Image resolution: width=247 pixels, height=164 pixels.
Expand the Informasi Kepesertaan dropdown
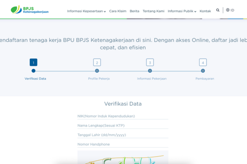[x=86, y=11]
